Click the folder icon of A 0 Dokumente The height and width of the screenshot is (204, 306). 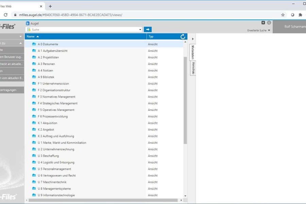[34, 44]
